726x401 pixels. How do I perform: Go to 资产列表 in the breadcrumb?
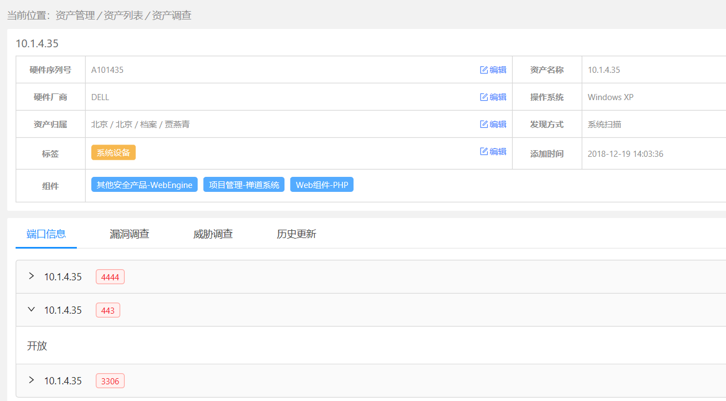pyautogui.click(x=124, y=16)
